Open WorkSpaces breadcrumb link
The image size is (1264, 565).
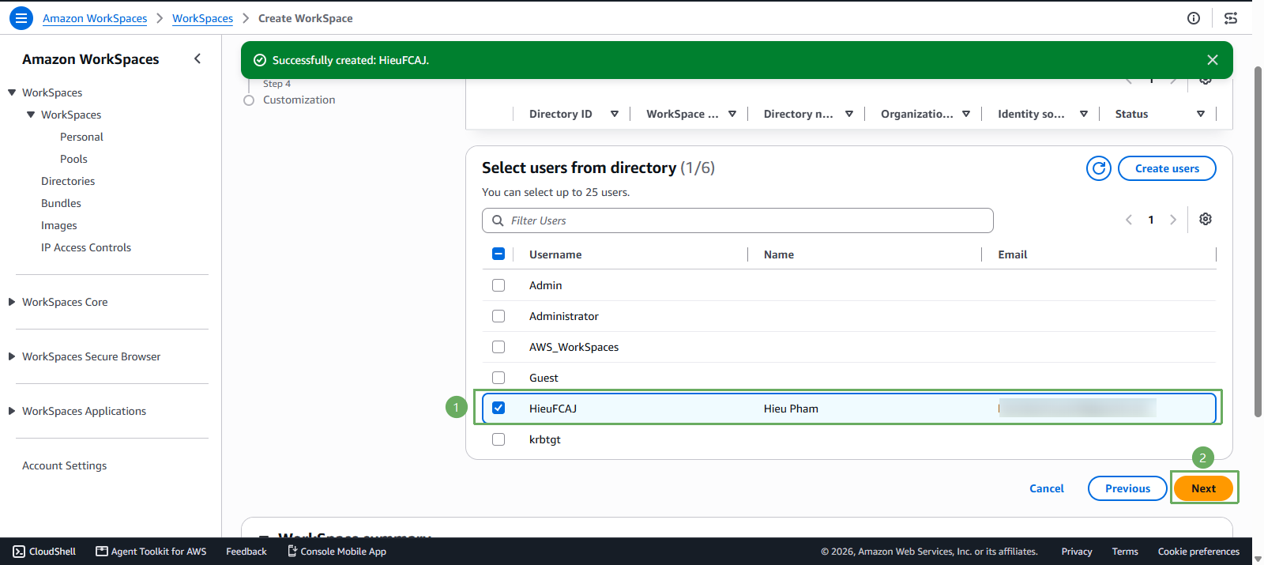202,18
